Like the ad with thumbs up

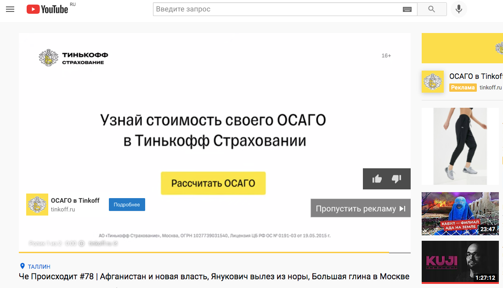tap(377, 179)
